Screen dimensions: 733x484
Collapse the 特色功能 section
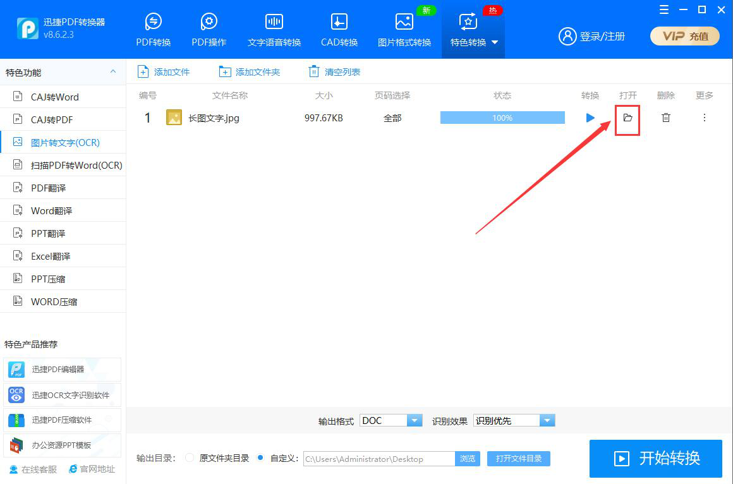[x=112, y=71]
